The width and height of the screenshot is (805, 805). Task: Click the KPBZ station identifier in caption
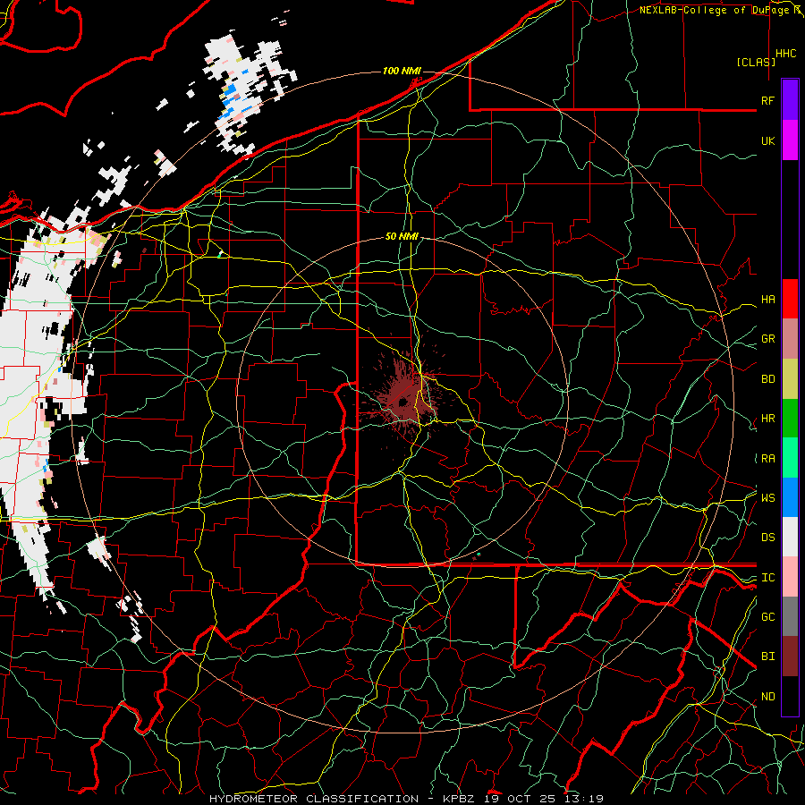[460, 799]
